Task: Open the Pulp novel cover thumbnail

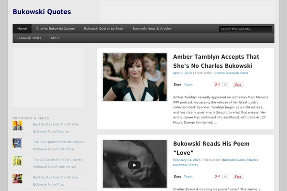Action: point(18,179)
